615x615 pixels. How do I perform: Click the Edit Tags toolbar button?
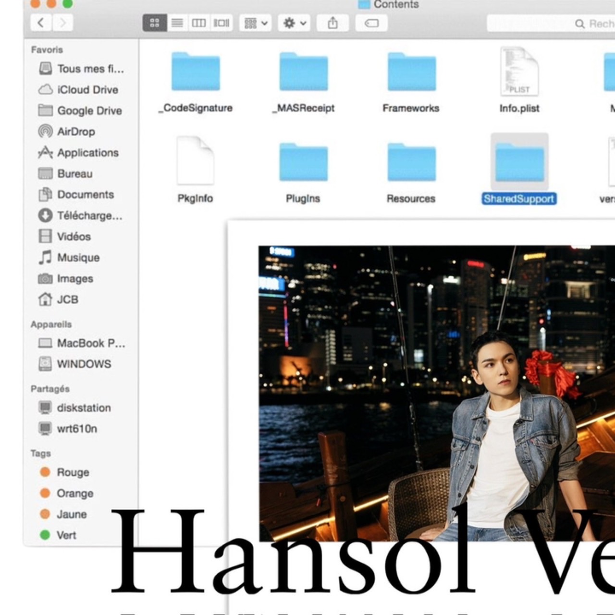click(371, 23)
